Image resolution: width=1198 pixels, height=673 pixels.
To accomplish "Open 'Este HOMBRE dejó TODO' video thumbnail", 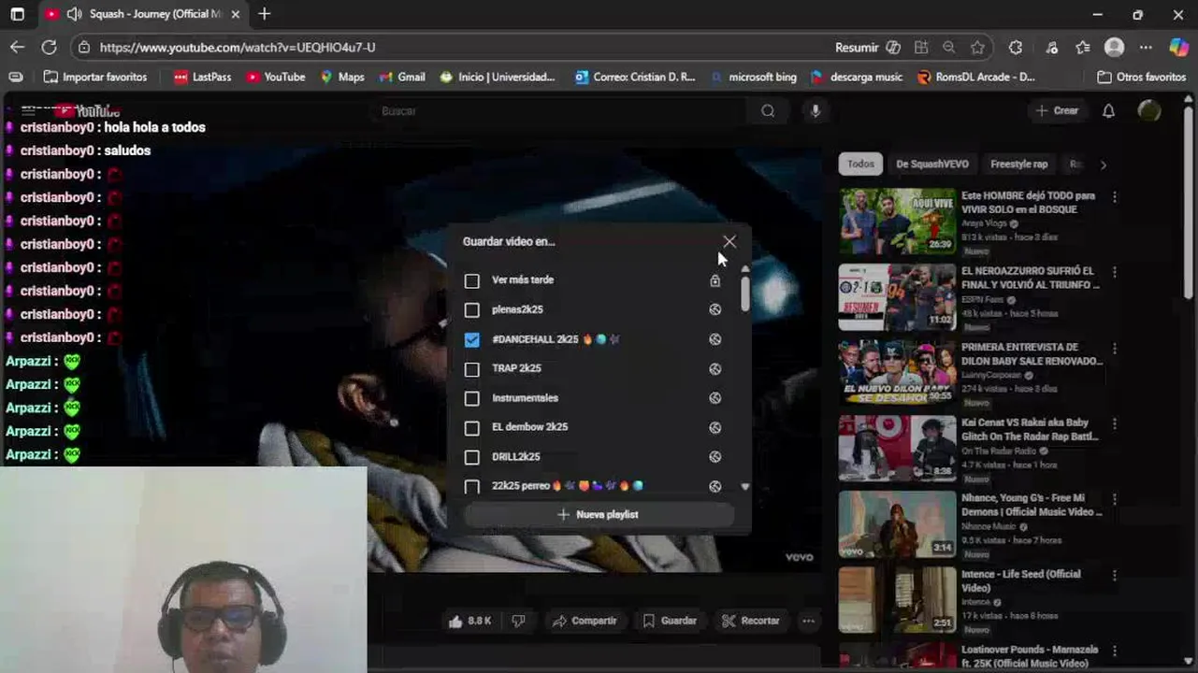I will 897,222.
